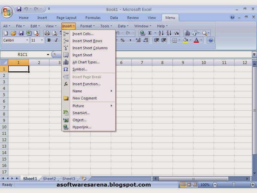
Task: Switch to the Formulas ribbon tab
Action: pyautogui.click(x=93, y=18)
